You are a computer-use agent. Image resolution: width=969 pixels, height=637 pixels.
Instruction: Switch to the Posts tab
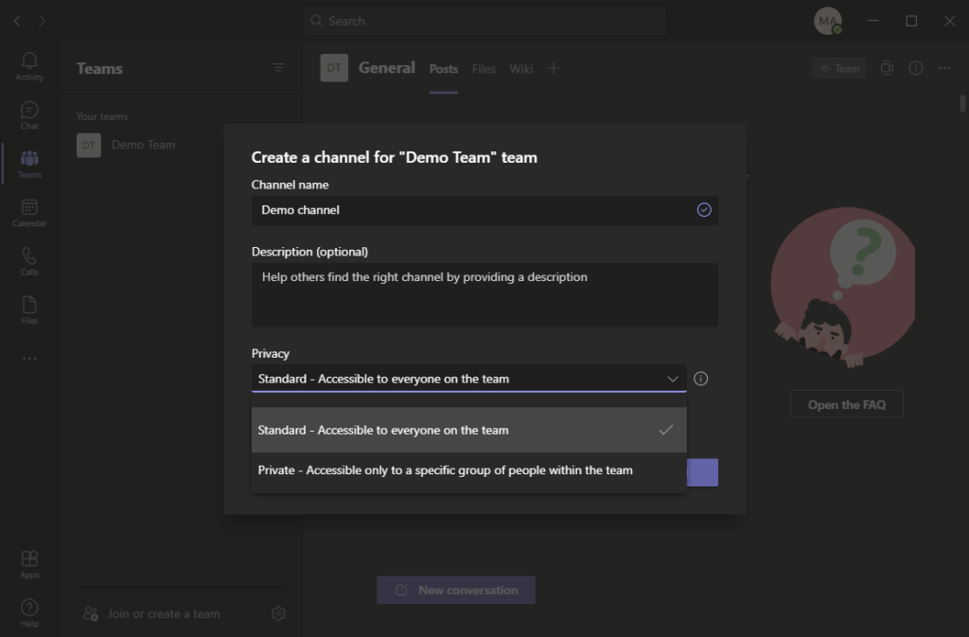(444, 69)
